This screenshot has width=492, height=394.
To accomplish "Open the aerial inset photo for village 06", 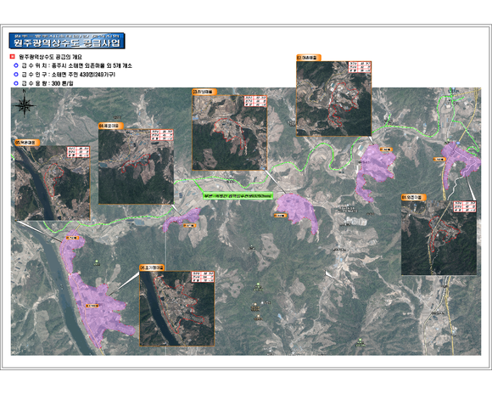I will point(177,308).
